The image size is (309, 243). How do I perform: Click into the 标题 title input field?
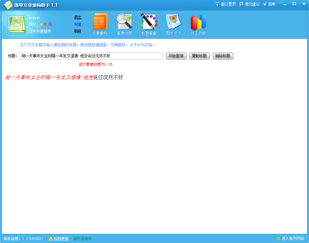tap(91, 56)
